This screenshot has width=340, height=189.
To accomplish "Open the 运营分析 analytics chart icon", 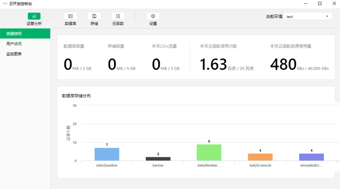I will pos(34,16).
